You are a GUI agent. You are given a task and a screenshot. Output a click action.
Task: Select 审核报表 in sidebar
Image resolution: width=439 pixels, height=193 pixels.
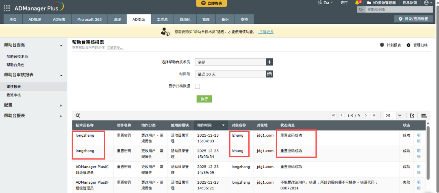tap(33, 87)
